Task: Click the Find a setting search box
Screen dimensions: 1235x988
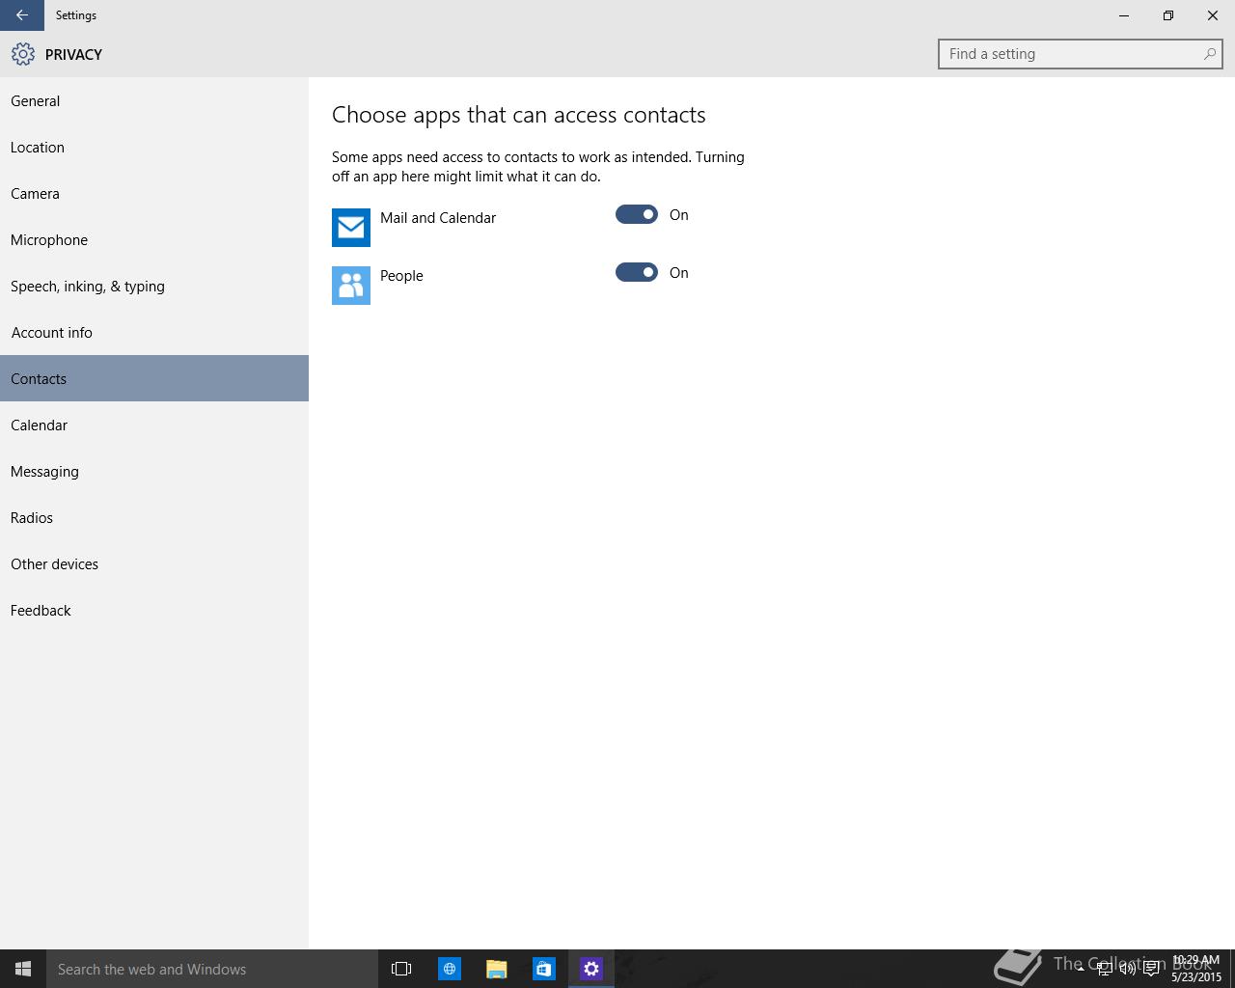Action: click(x=1080, y=54)
